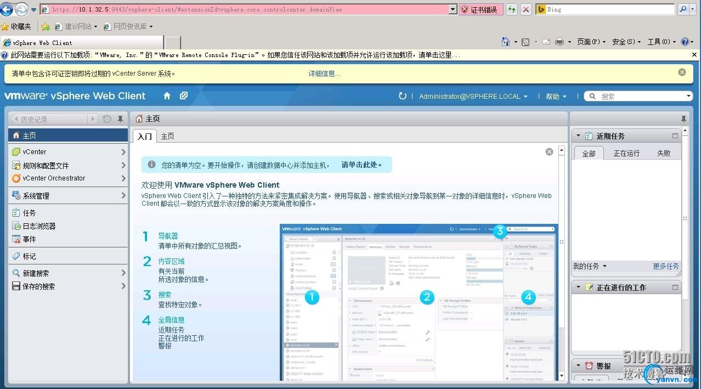Click the IE help question mark icon
This screenshot has width=701, height=389.
pyautogui.click(x=685, y=42)
